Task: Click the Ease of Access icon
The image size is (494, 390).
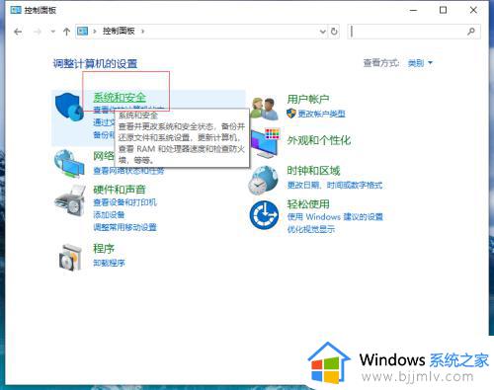Action: 264,215
